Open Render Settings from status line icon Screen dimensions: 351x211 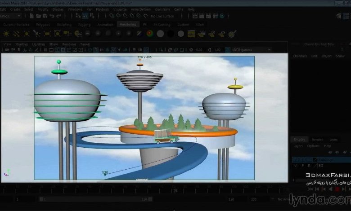pyautogui.click(x=216, y=16)
